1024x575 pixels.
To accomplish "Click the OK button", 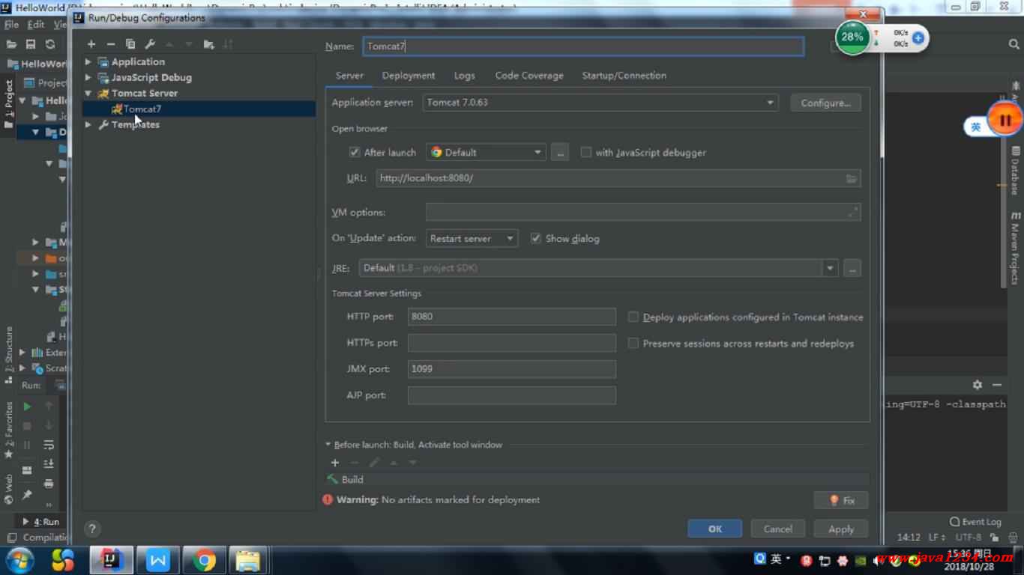I will coord(715,529).
